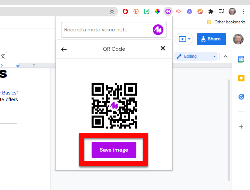
Task: Open Google Calendar side panel
Action: point(241,59)
